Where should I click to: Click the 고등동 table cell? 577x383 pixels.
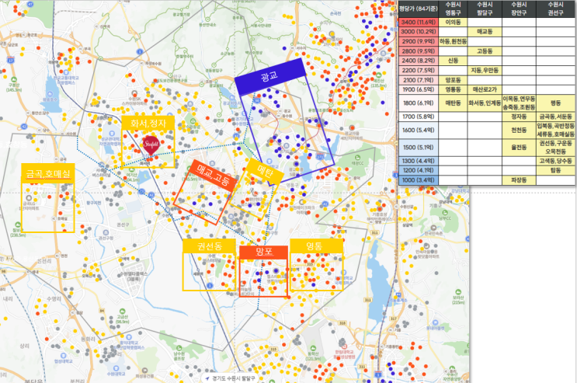[x=485, y=50]
